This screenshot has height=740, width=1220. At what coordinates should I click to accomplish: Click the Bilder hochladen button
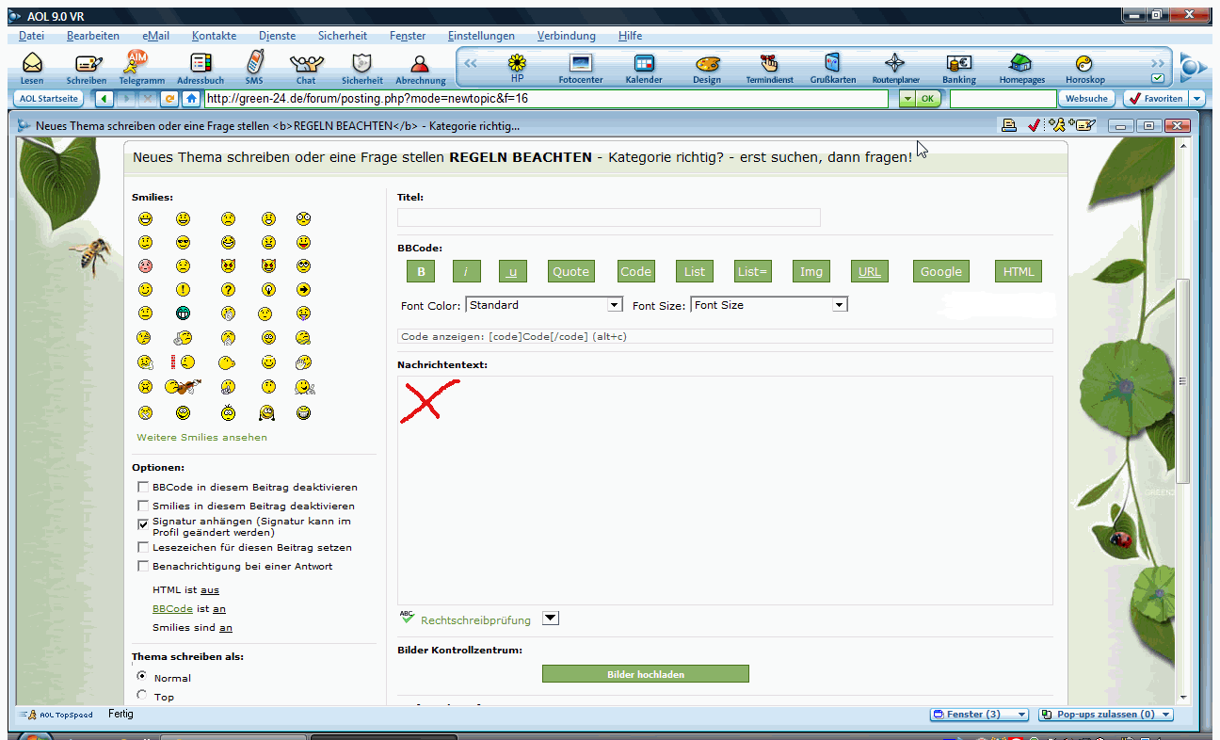tap(645, 674)
